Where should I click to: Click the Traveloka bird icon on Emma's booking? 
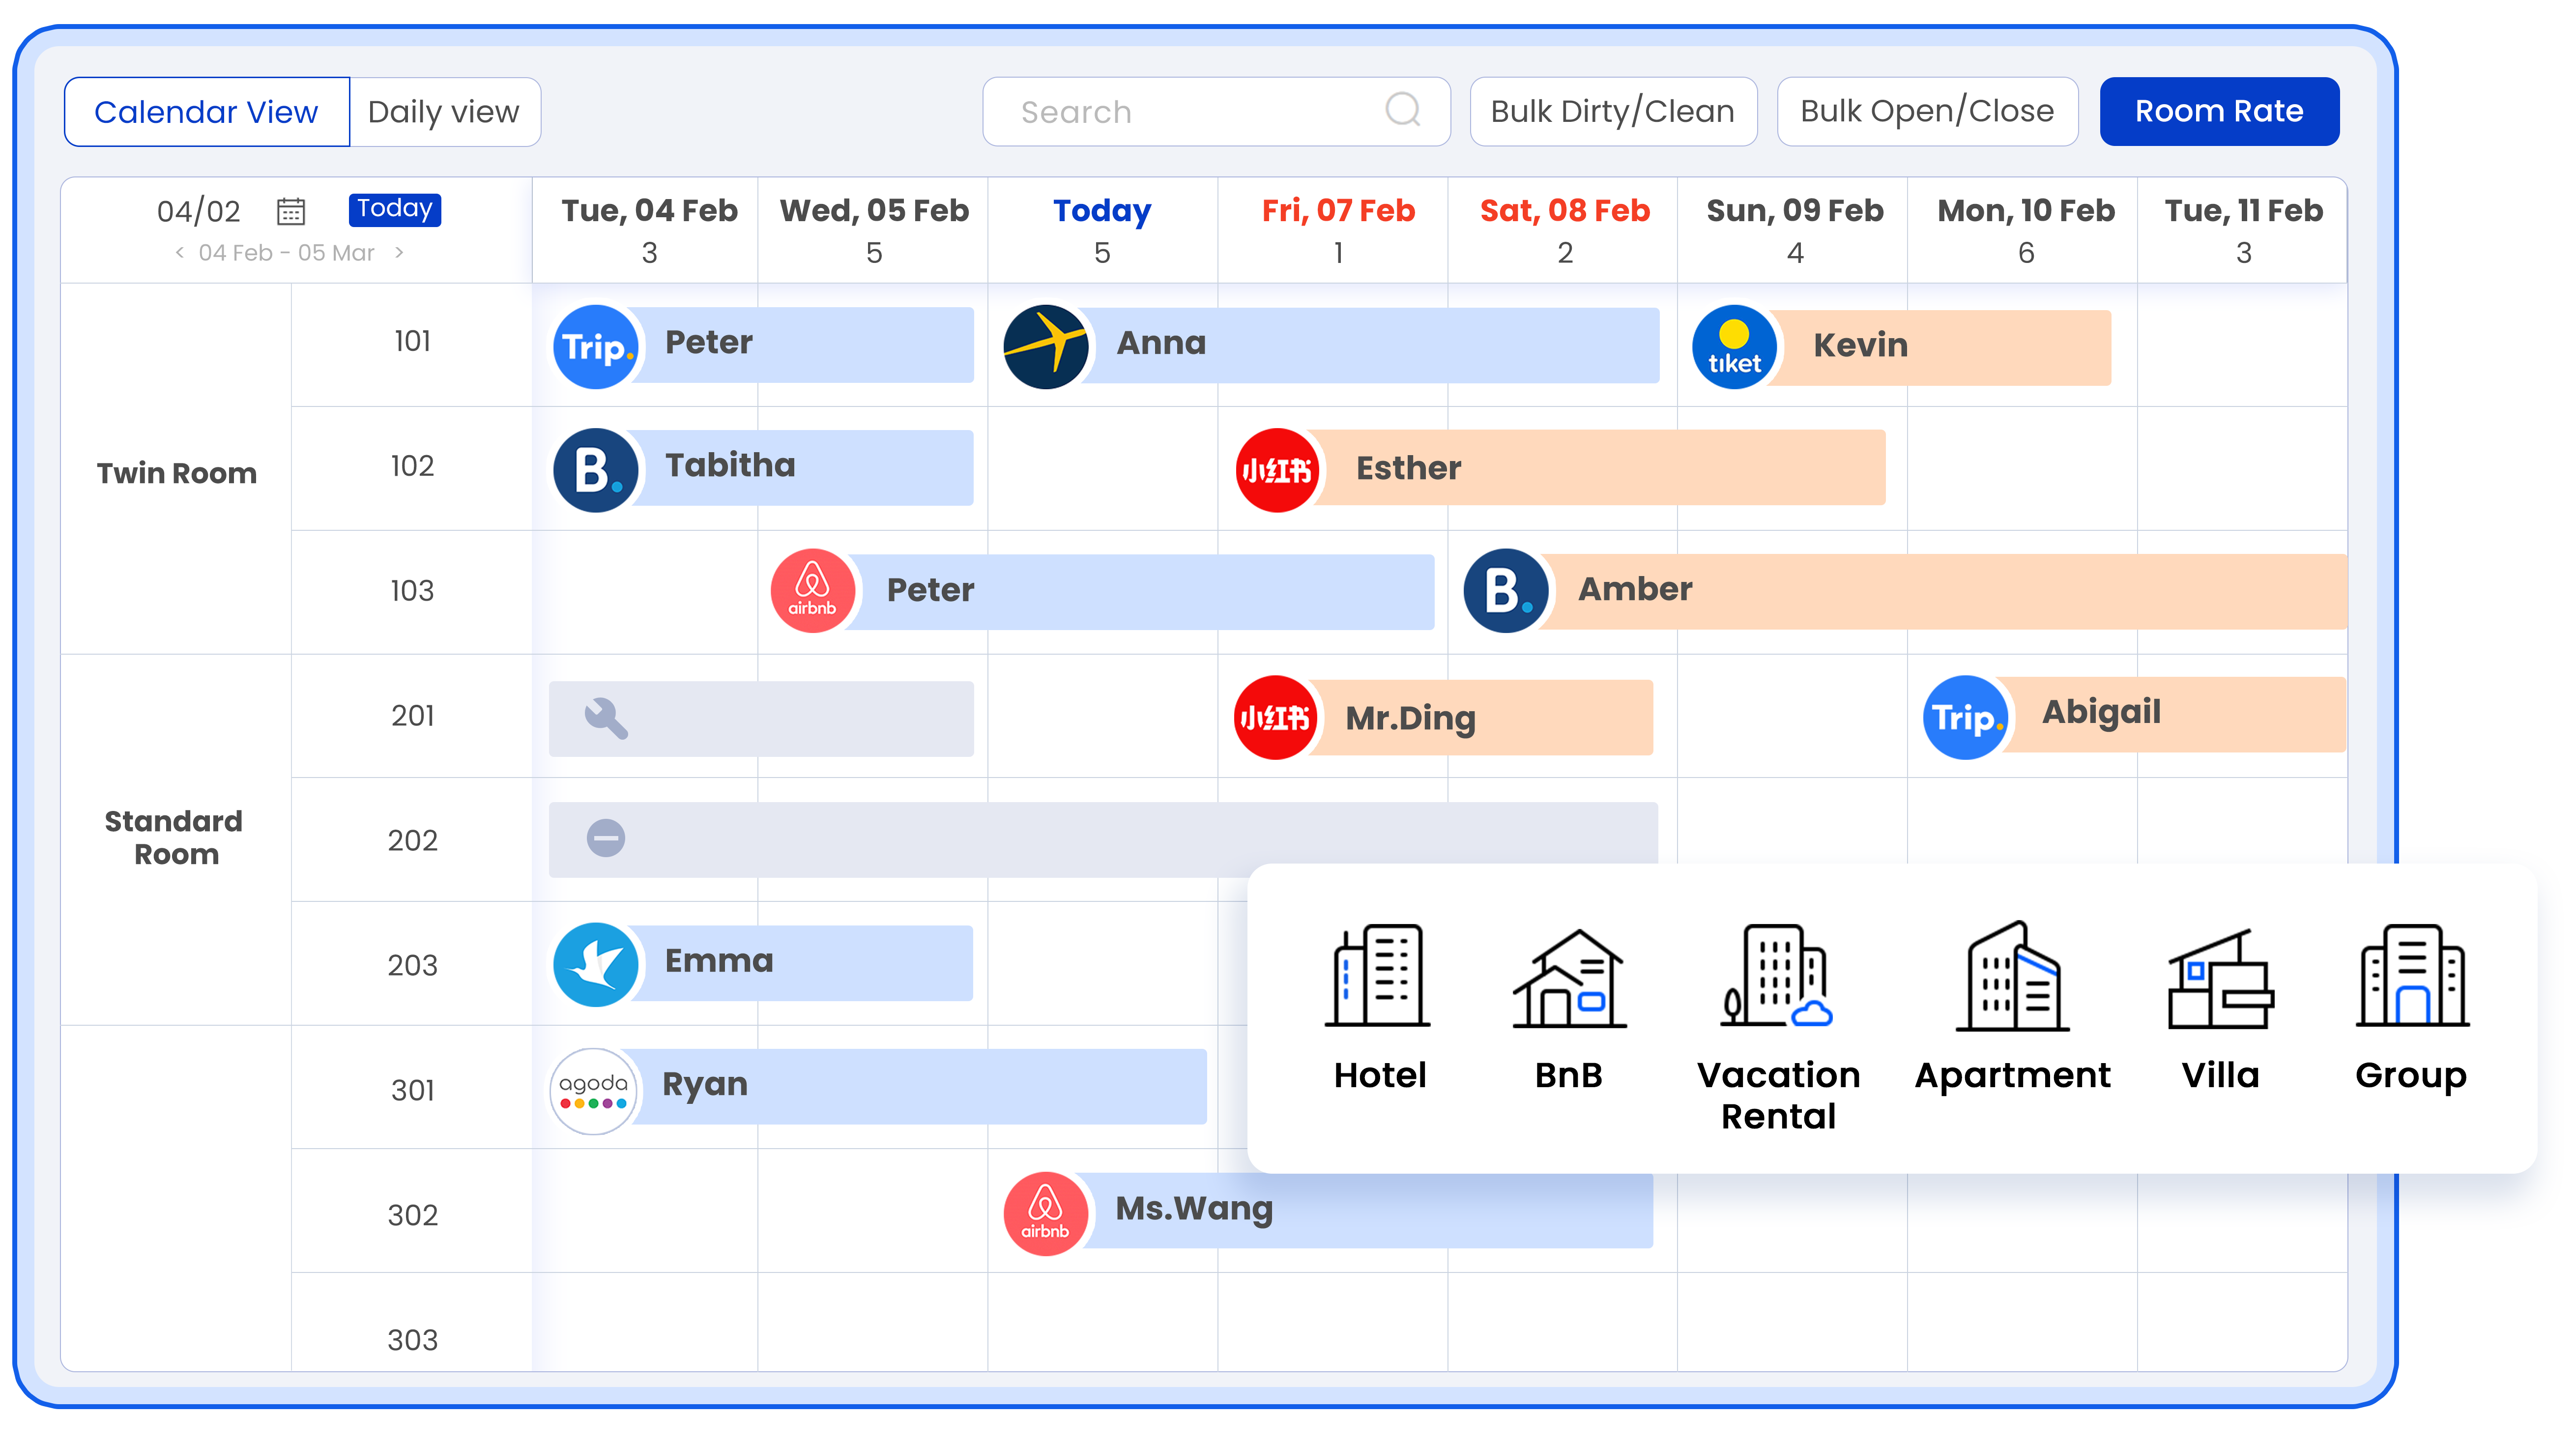[596, 964]
